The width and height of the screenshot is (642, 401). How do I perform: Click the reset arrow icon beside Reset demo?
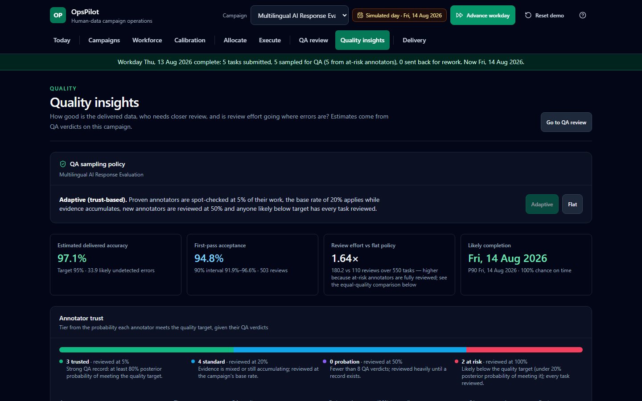coord(528,15)
